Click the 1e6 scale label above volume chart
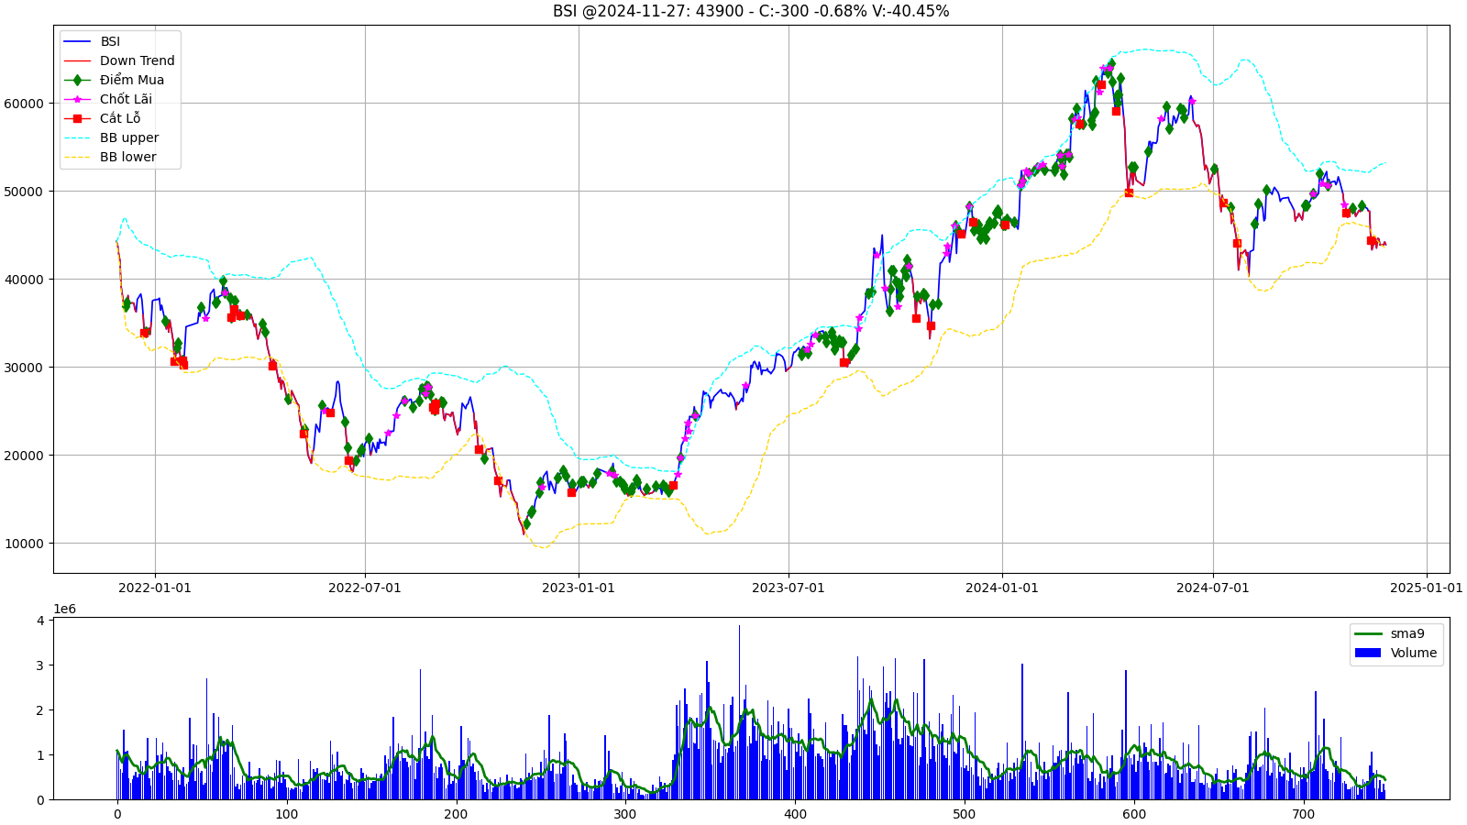The width and height of the screenshot is (1467, 825). [x=65, y=609]
